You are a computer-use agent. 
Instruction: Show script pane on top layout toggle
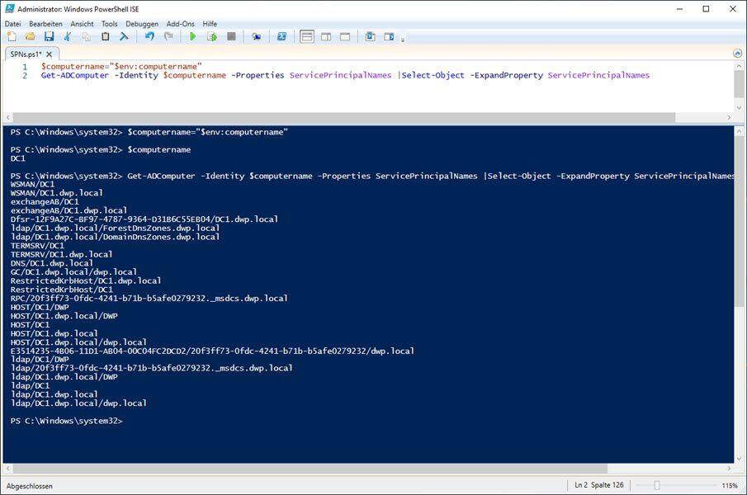307,36
